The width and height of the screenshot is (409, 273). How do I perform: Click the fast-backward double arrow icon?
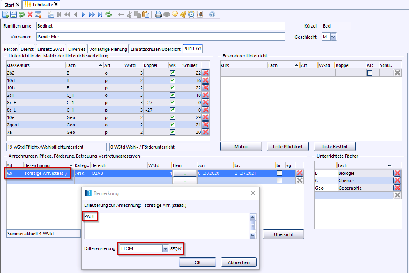click(68, 15)
